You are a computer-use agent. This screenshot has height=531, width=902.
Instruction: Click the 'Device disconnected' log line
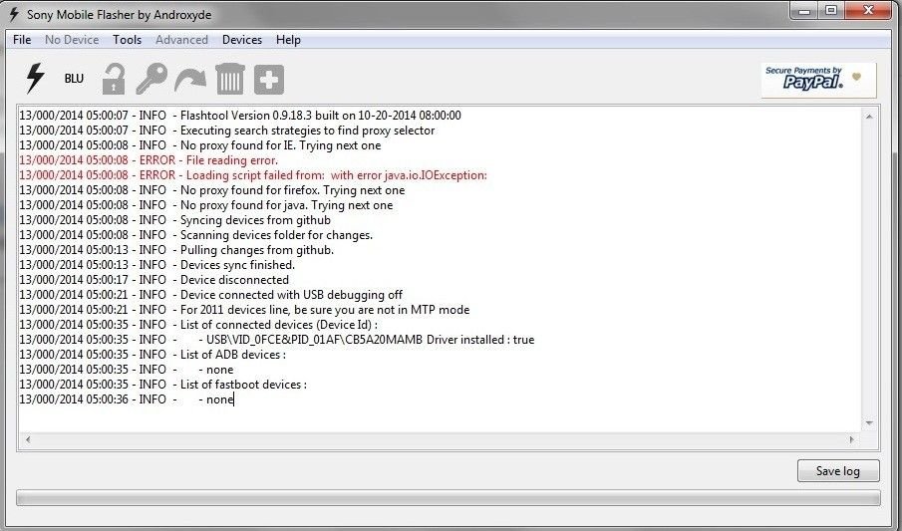coord(153,280)
